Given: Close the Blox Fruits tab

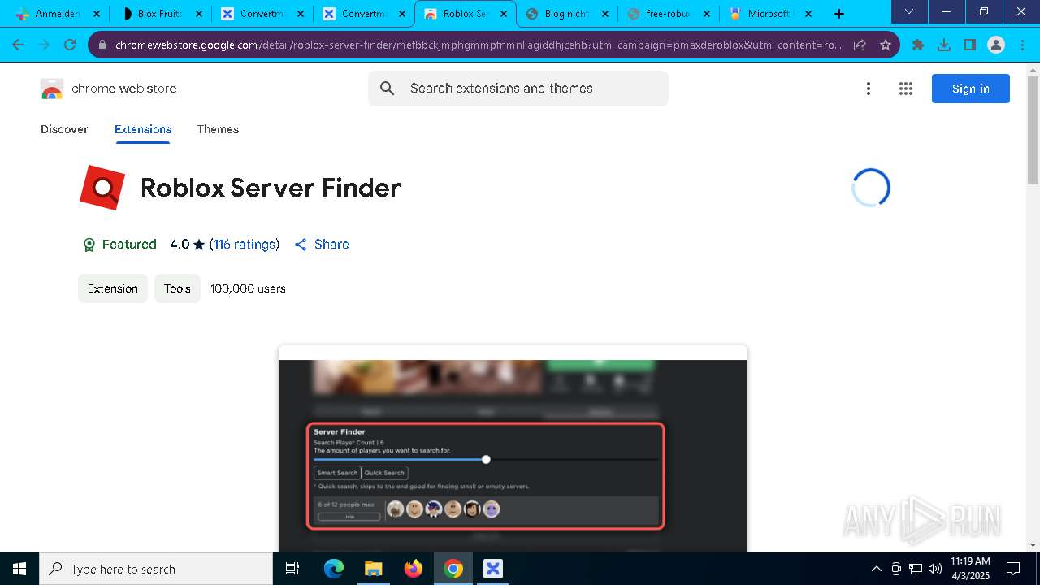Looking at the screenshot, I should (x=198, y=14).
